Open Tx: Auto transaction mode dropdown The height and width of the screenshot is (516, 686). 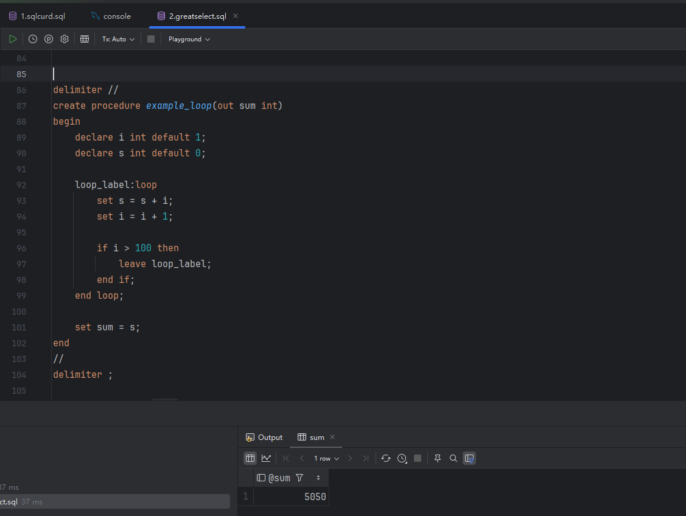point(118,39)
